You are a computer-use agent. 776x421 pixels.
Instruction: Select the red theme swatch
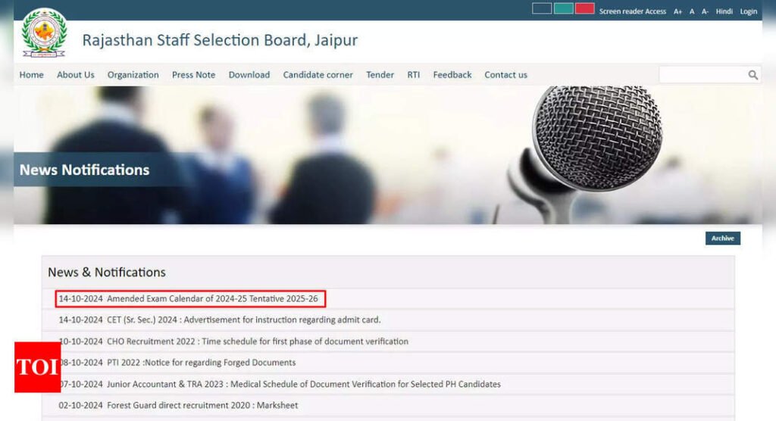584,9
